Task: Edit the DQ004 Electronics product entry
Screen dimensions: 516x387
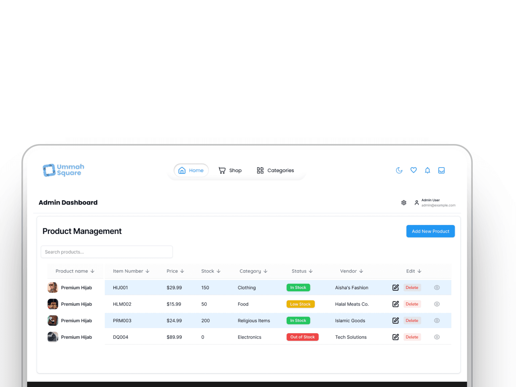Action: pos(395,337)
